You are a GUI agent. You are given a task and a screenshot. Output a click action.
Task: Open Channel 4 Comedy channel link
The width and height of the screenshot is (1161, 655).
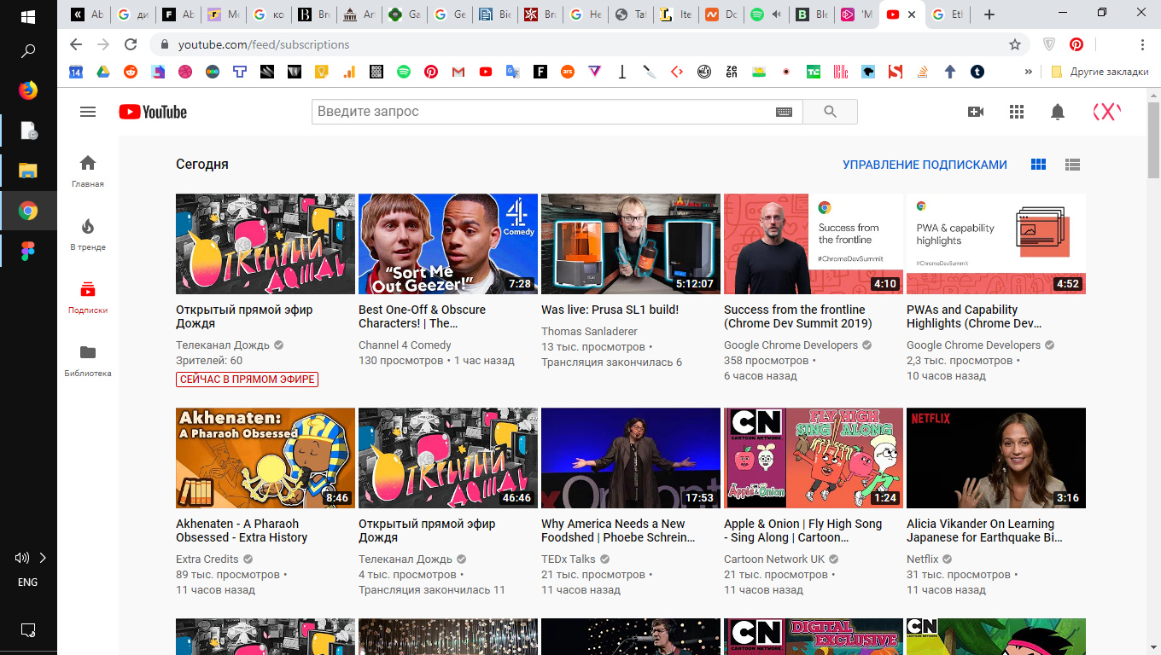pyautogui.click(x=405, y=345)
